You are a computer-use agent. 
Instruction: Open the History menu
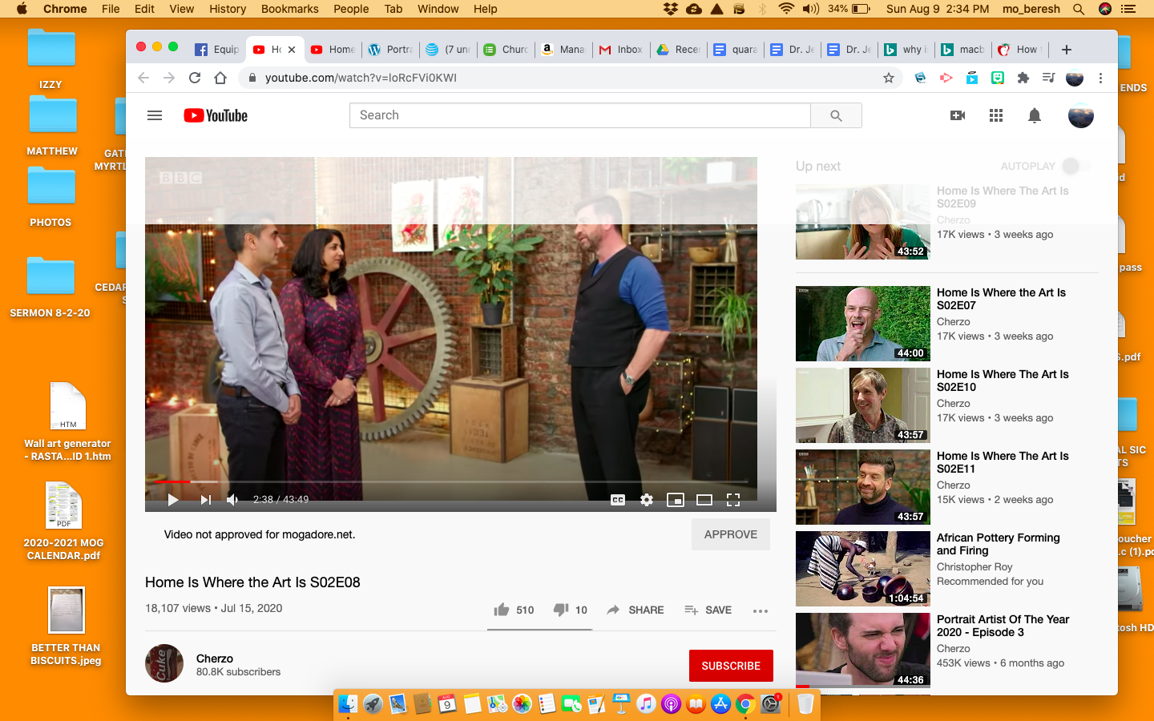click(x=228, y=9)
